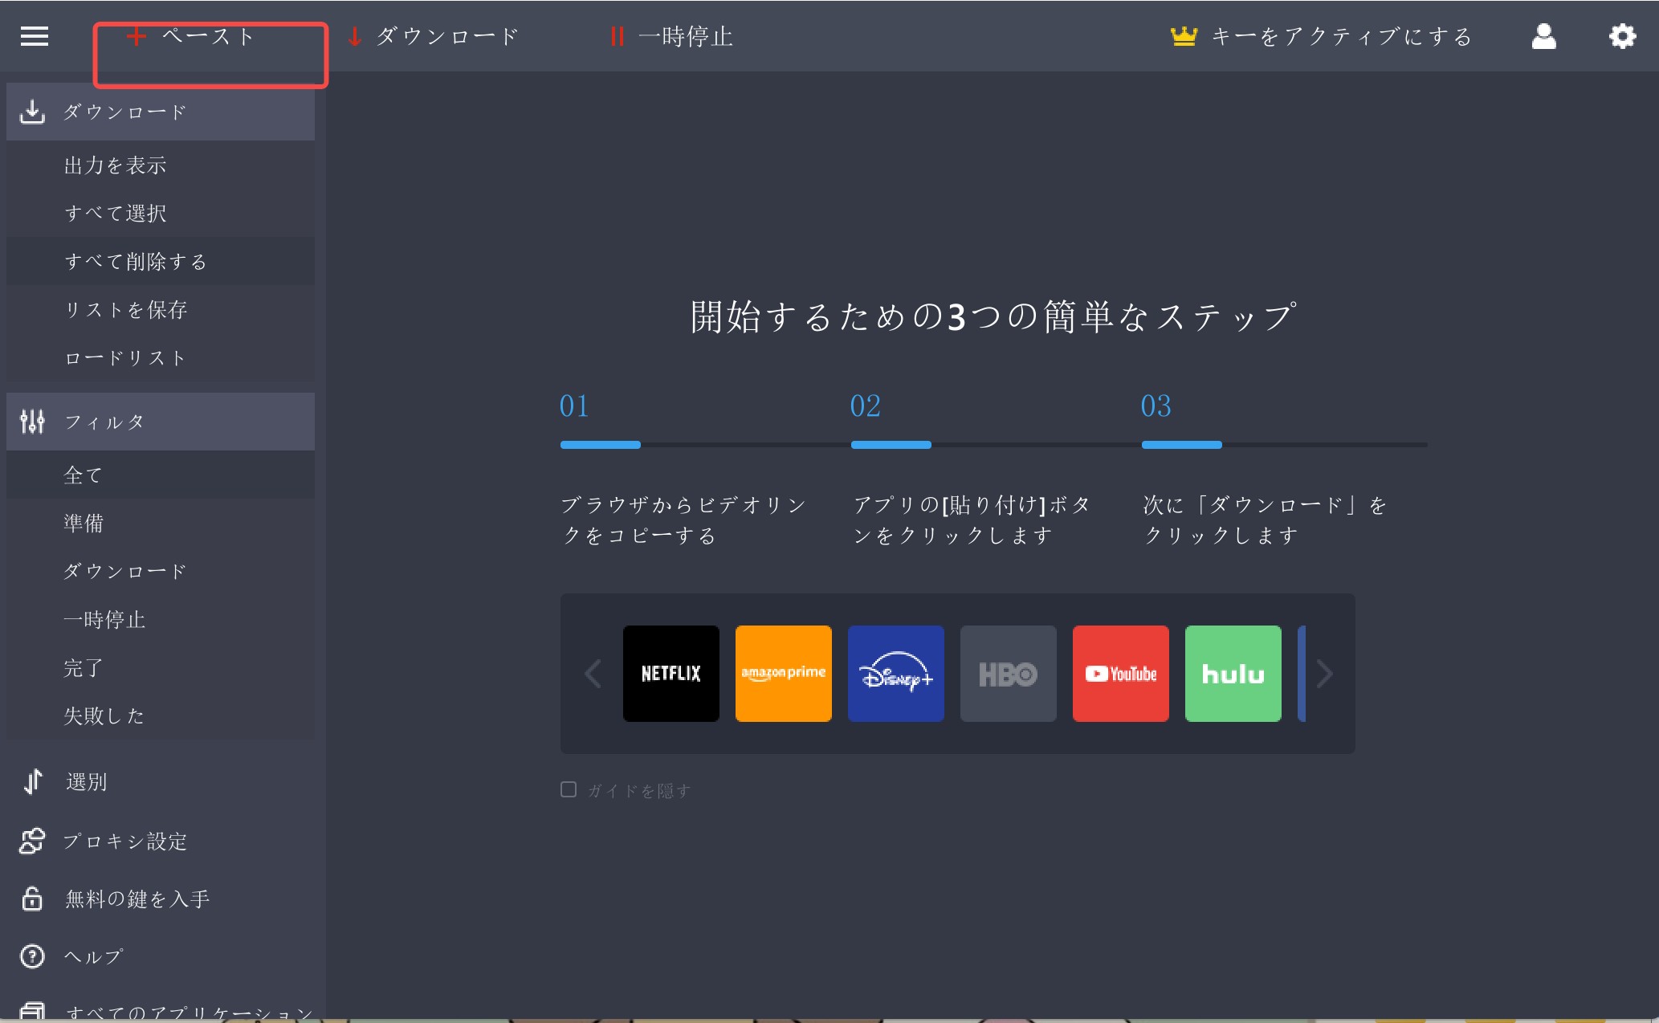Click next arrow in services carousel

(1325, 674)
